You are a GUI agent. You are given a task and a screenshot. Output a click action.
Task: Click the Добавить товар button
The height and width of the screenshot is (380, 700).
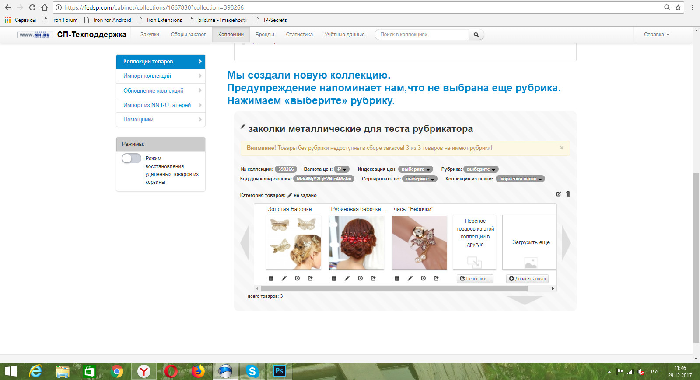[x=527, y=279]
